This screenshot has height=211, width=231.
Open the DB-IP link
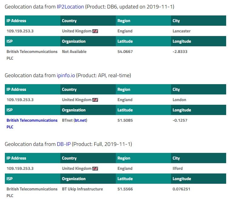coord(64,144)
